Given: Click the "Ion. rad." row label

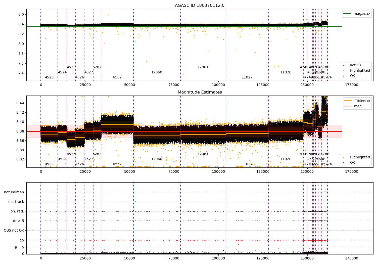Looking at the screenshot, I should pyautogui.click(x=17, y=211).
